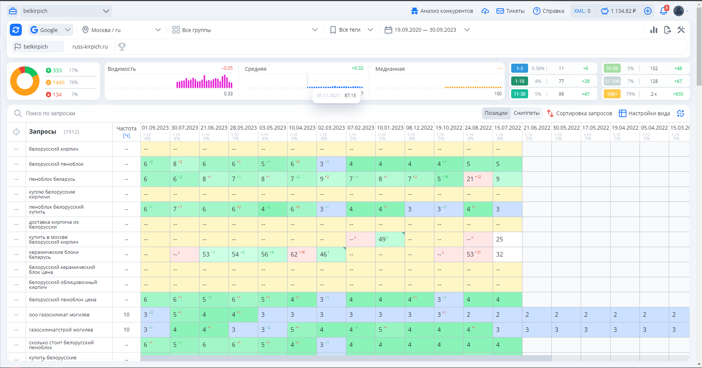
Task: Select the Позиции tab
Action: (496, 113)
